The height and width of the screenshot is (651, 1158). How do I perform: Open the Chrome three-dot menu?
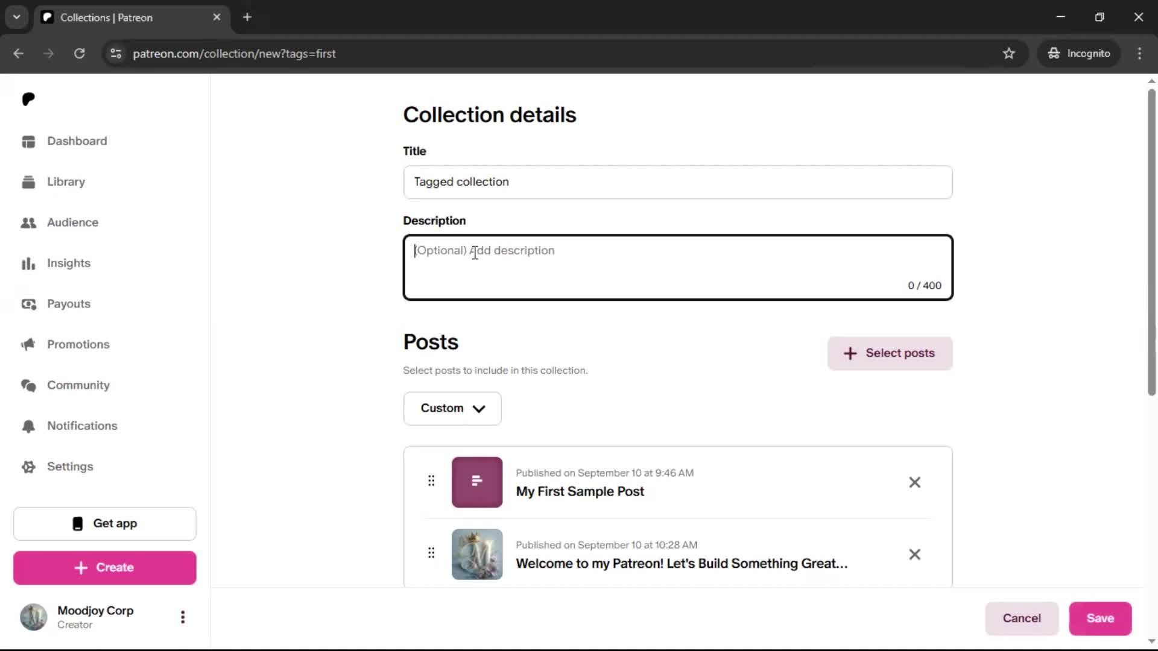(x=1139, y=54)
